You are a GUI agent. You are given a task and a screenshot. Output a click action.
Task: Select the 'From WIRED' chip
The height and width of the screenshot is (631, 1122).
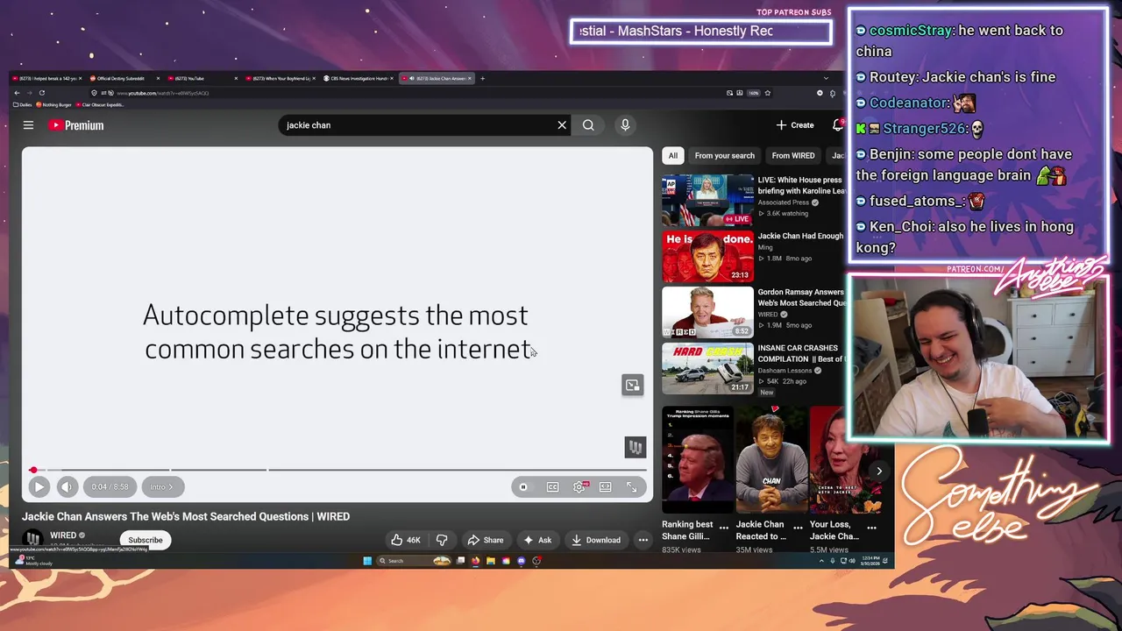pyautogui.click(x=793, y=156)
